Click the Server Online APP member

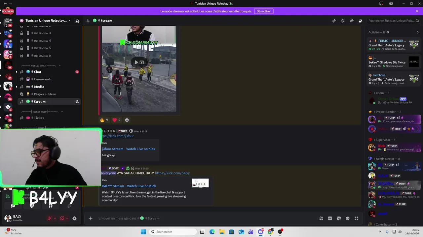(x=394, y=100)
